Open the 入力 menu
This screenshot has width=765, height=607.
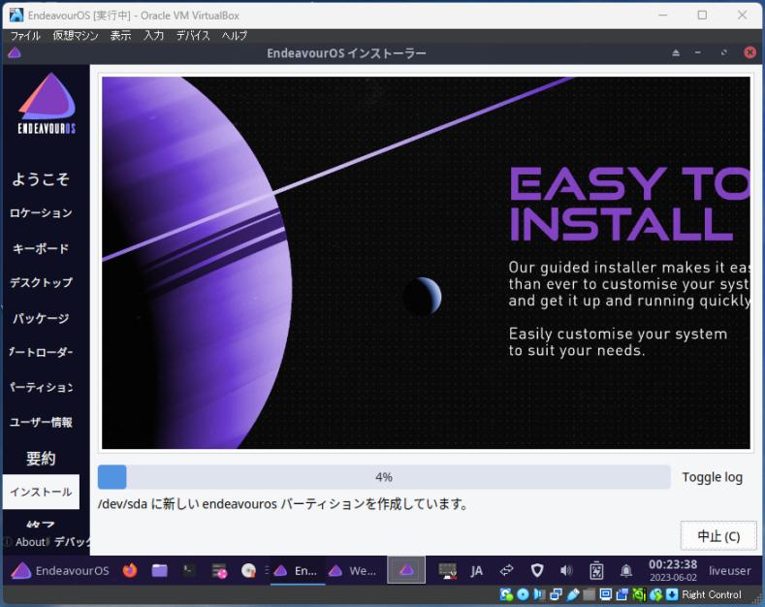tap(153, 36)
